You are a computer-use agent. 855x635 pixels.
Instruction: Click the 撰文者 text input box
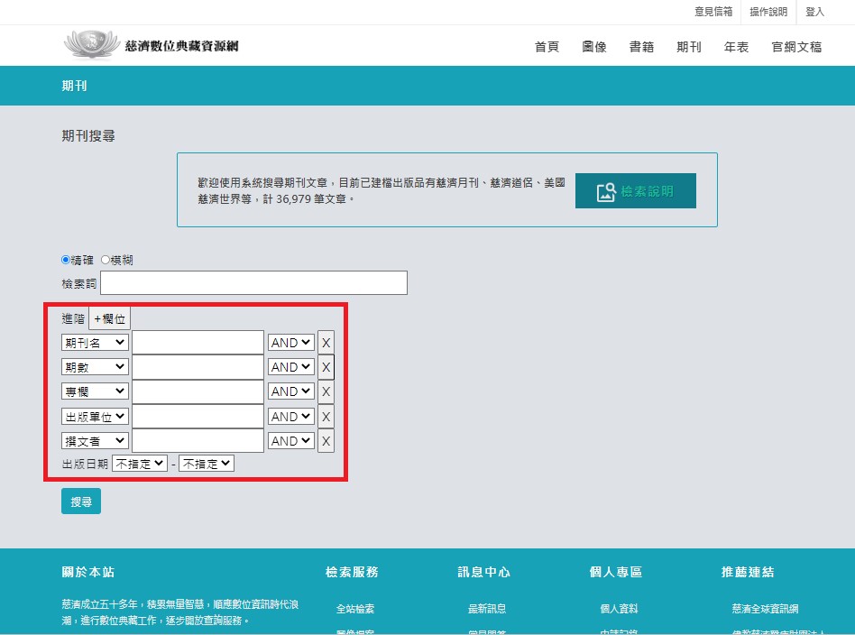198,441
